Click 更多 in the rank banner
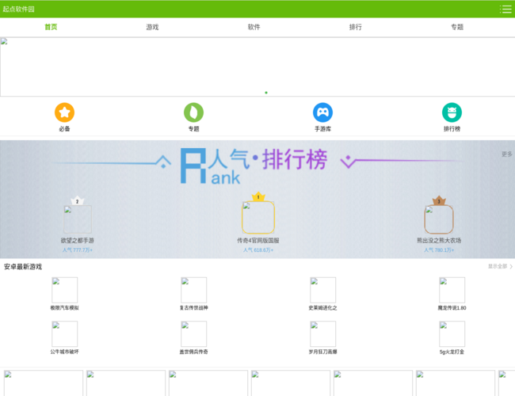Screen dimensions: 515x396 pos(507,154)
